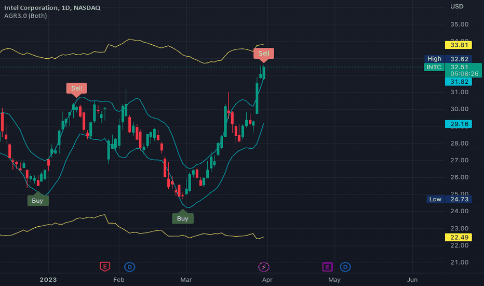Image resolution: width=484 pixels, height=286 pixels.
Task: Click the High 32.62 price label
Action: [x=448, y=59]
